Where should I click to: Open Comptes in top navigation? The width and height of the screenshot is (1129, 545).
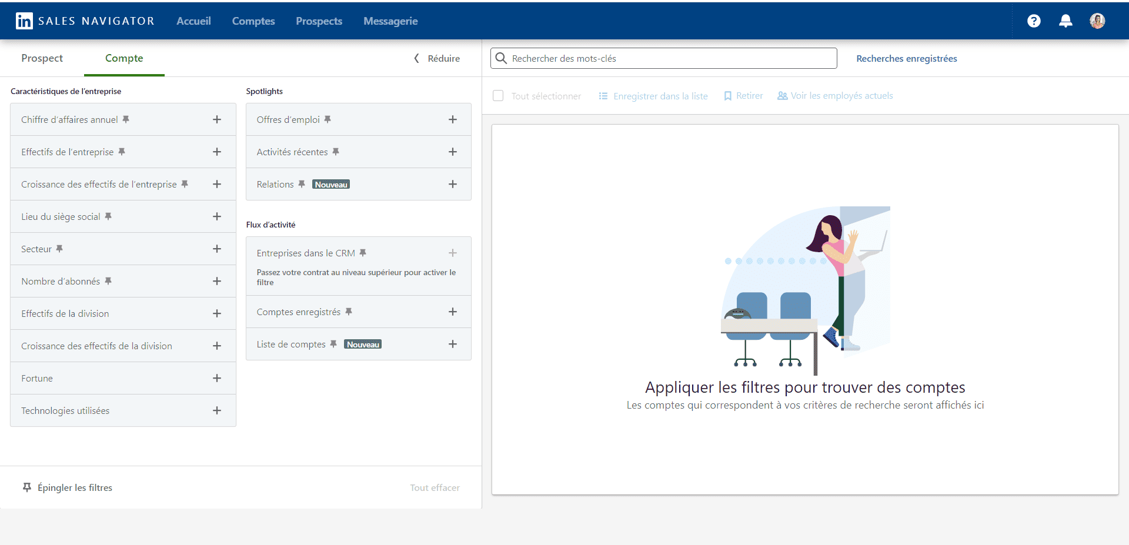(253, 21)
